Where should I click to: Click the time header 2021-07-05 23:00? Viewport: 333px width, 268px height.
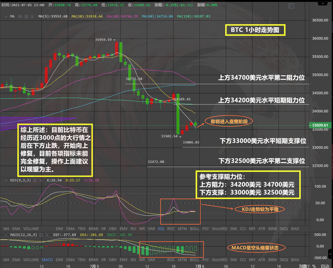23,5
